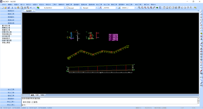Select the Circle draw tool
The height and width of the screenshot is (109, 203).
tap(201, 26)
